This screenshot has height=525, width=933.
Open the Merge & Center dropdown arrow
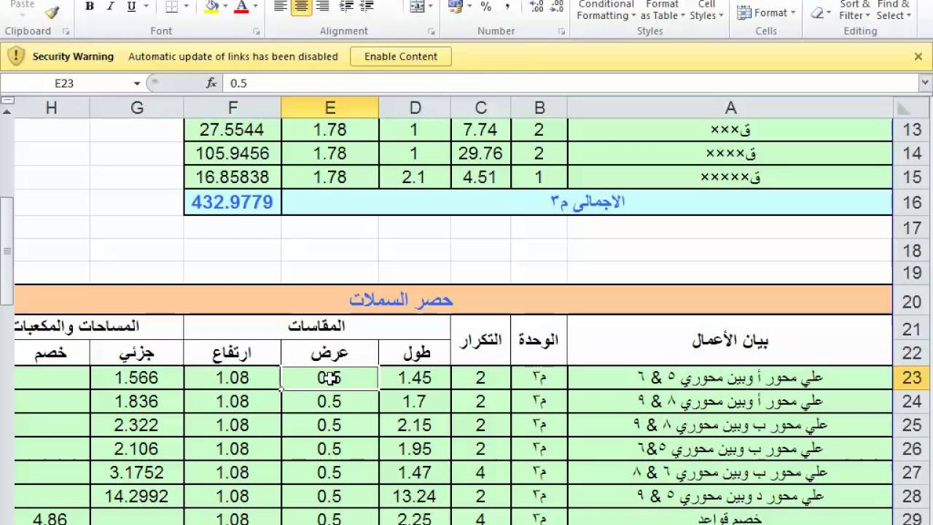[432, 7]
